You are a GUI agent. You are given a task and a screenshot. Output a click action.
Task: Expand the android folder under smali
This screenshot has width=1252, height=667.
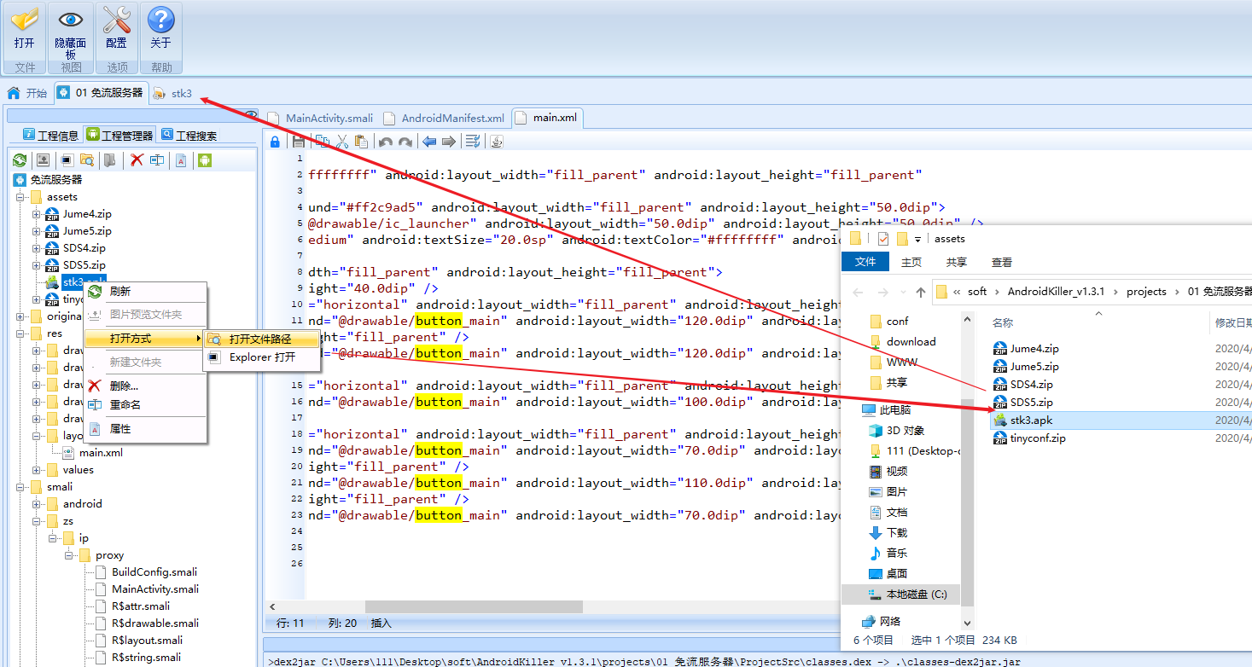tap(37, 504)
